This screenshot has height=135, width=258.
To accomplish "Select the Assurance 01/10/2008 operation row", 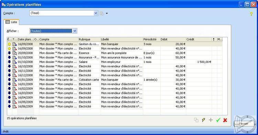I will pos(115,57).
